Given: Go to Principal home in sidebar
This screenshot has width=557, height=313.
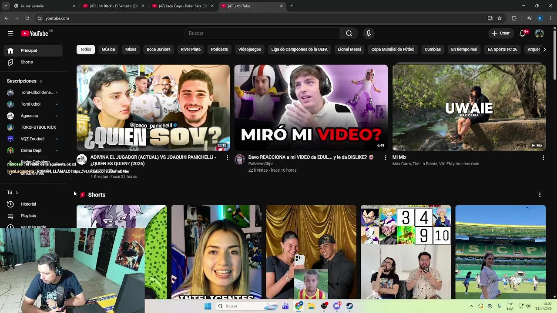Looking at the screenshot, I should click(33, 50).
